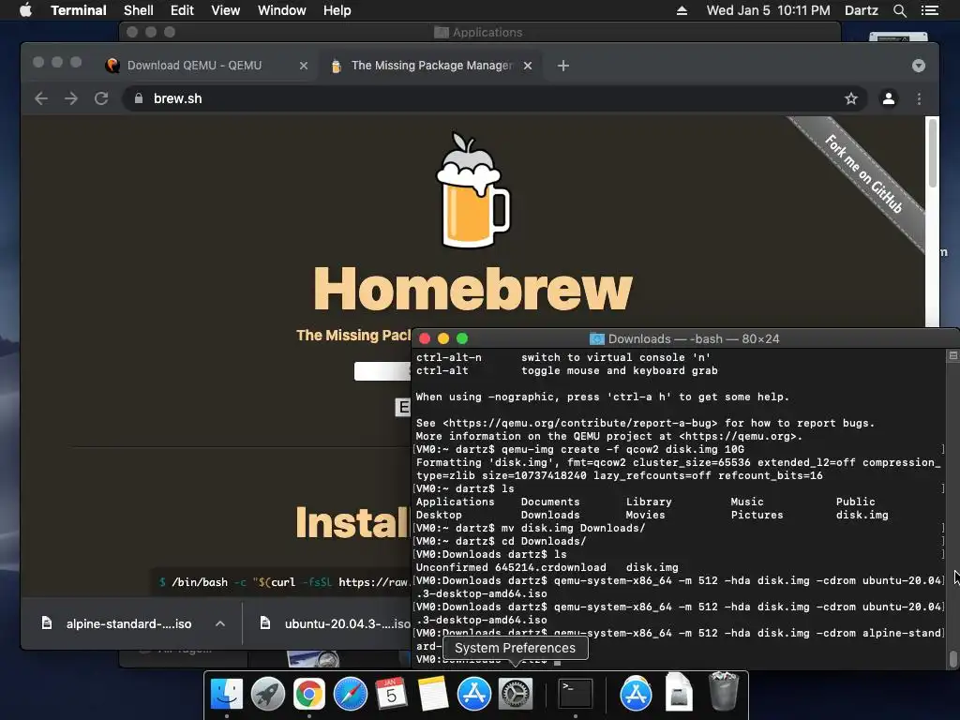This screenshot has height=720, width=960.
Task: Open the Edit menu
Action: [182, 10]
